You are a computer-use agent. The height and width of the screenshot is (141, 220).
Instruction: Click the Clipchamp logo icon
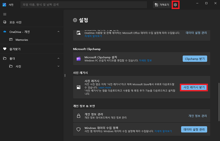tap(79, 59)
